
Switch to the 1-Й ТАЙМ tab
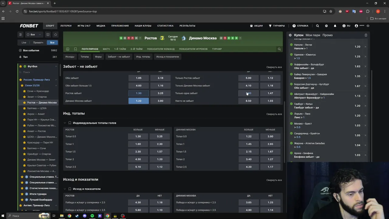tap(120, 49)
